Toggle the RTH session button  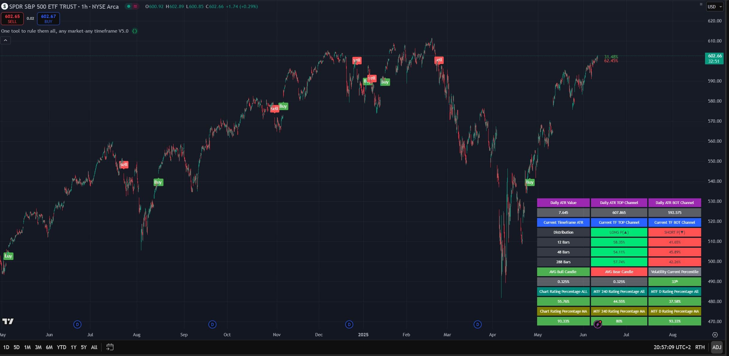[x=700, y=347]
